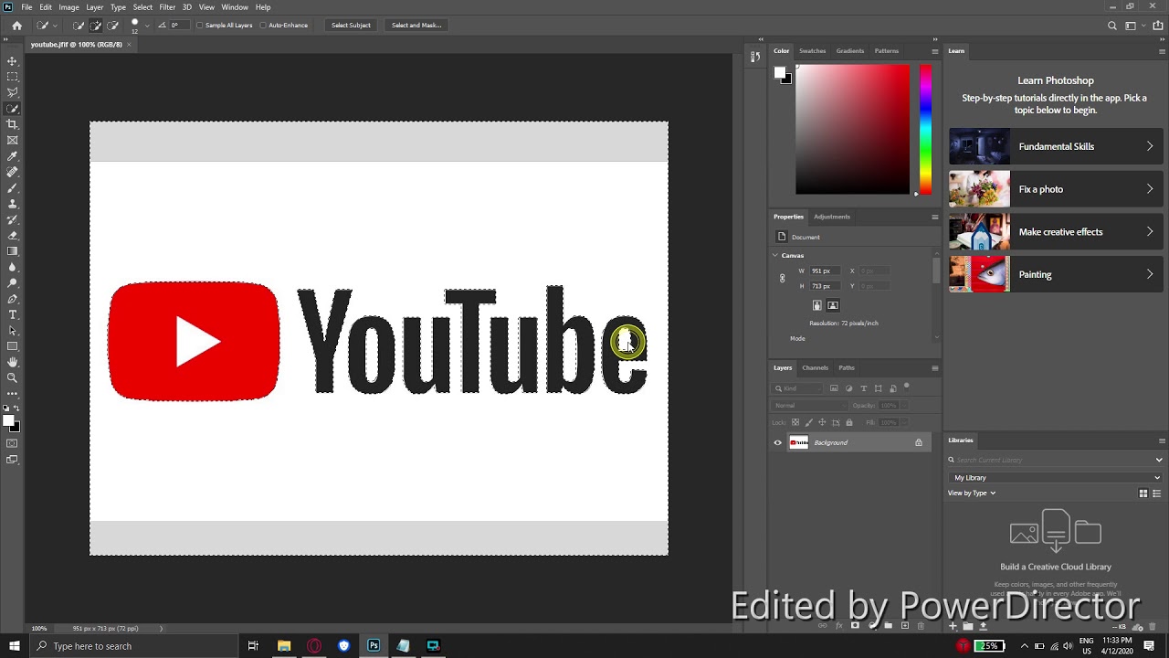Select the Eyedropper tool
Viewport: 1169px width, 658px height.
12,156
